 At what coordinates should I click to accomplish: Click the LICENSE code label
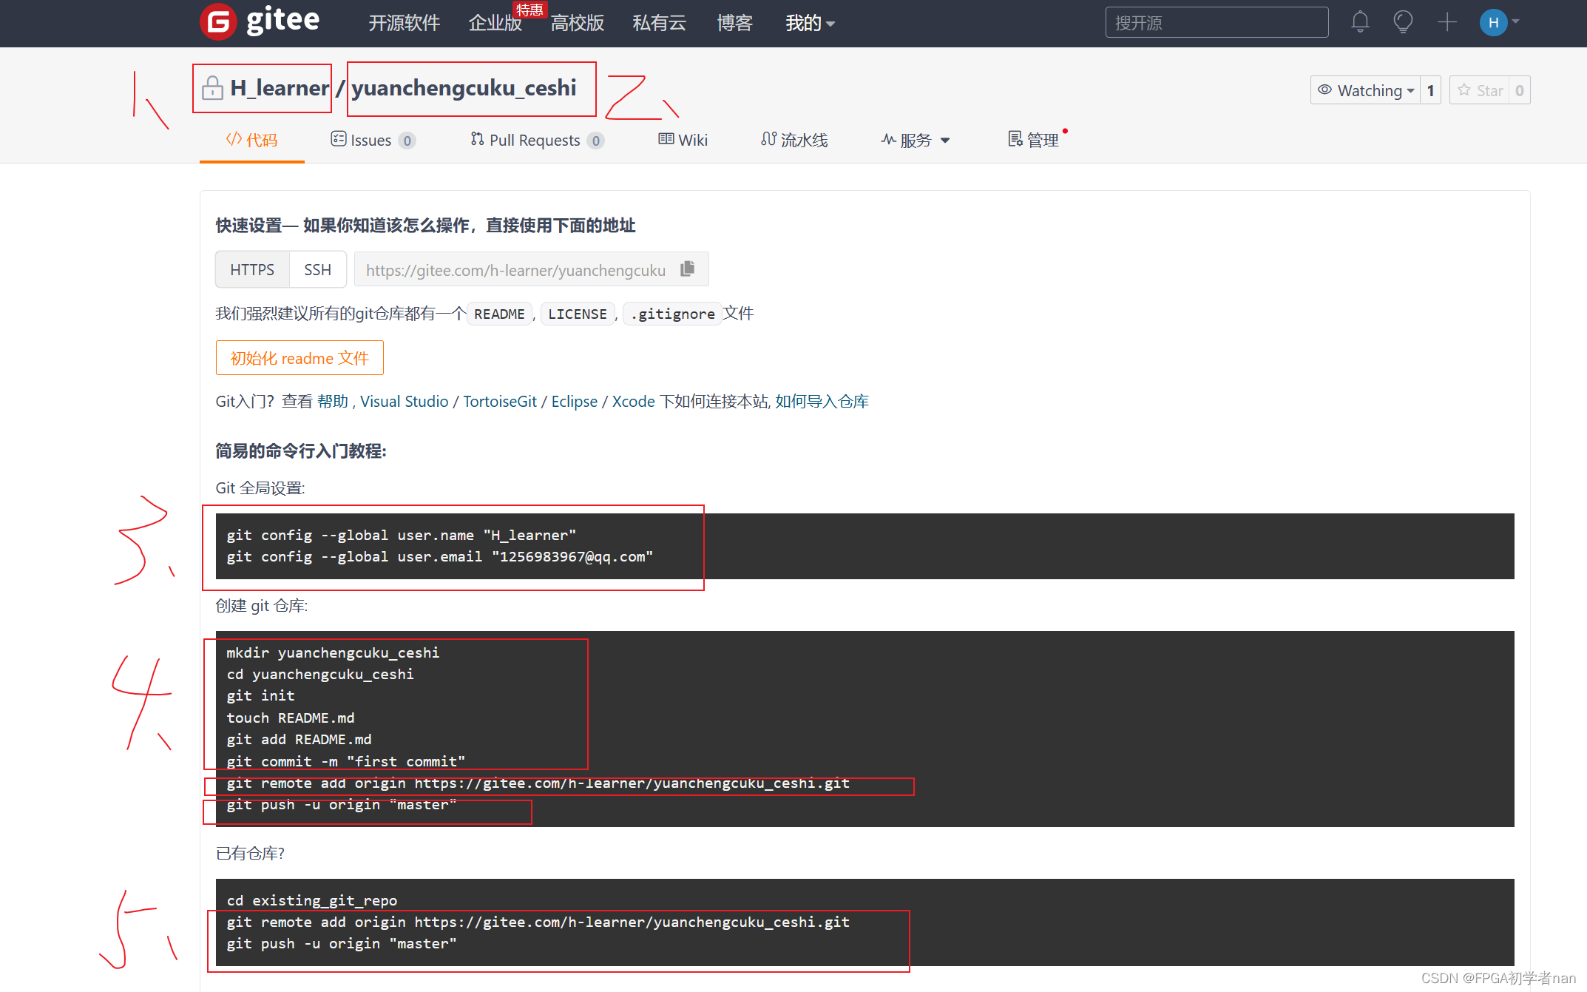(x=578, y=314)
